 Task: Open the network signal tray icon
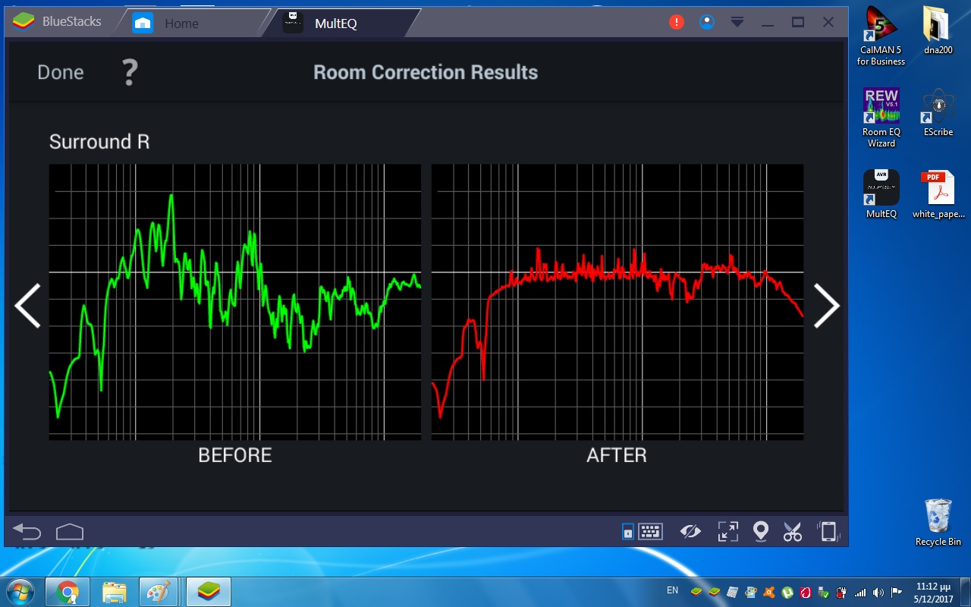860,592
